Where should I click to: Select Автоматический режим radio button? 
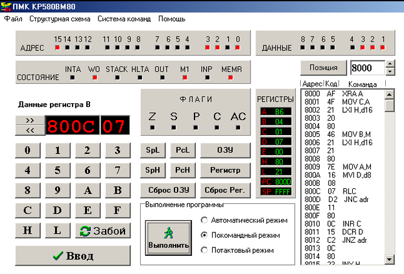point(205,219)
